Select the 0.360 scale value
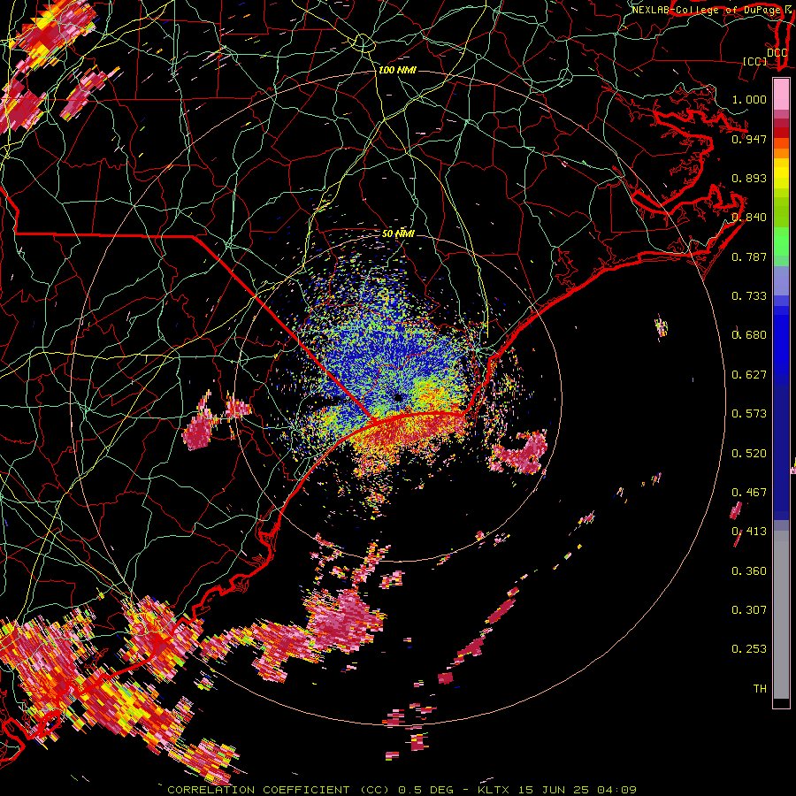Viewport: 796px width, 796px height. [x=749, y=570]
